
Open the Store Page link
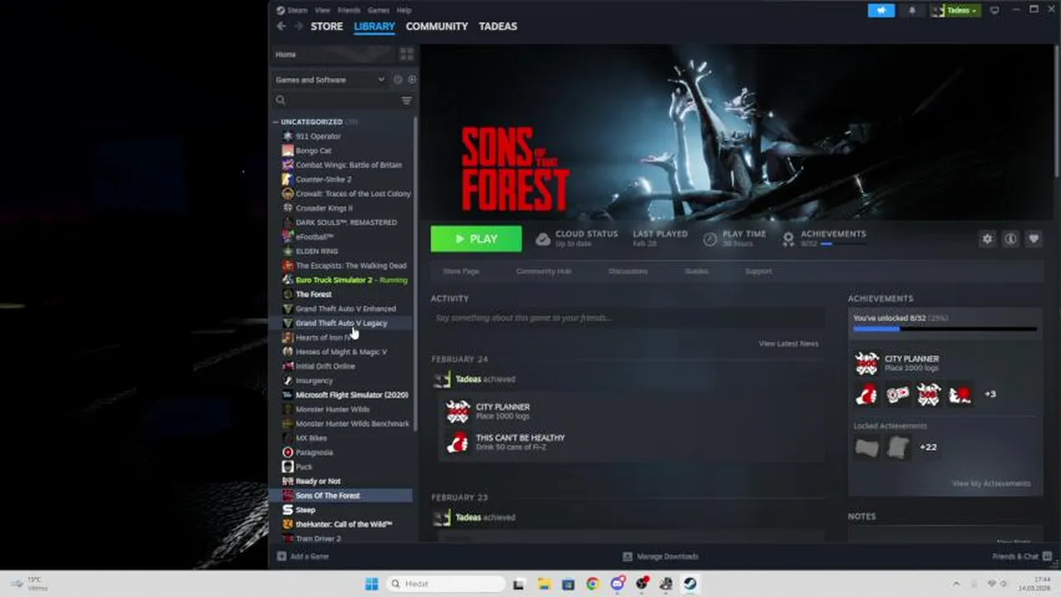pos(461,271)
